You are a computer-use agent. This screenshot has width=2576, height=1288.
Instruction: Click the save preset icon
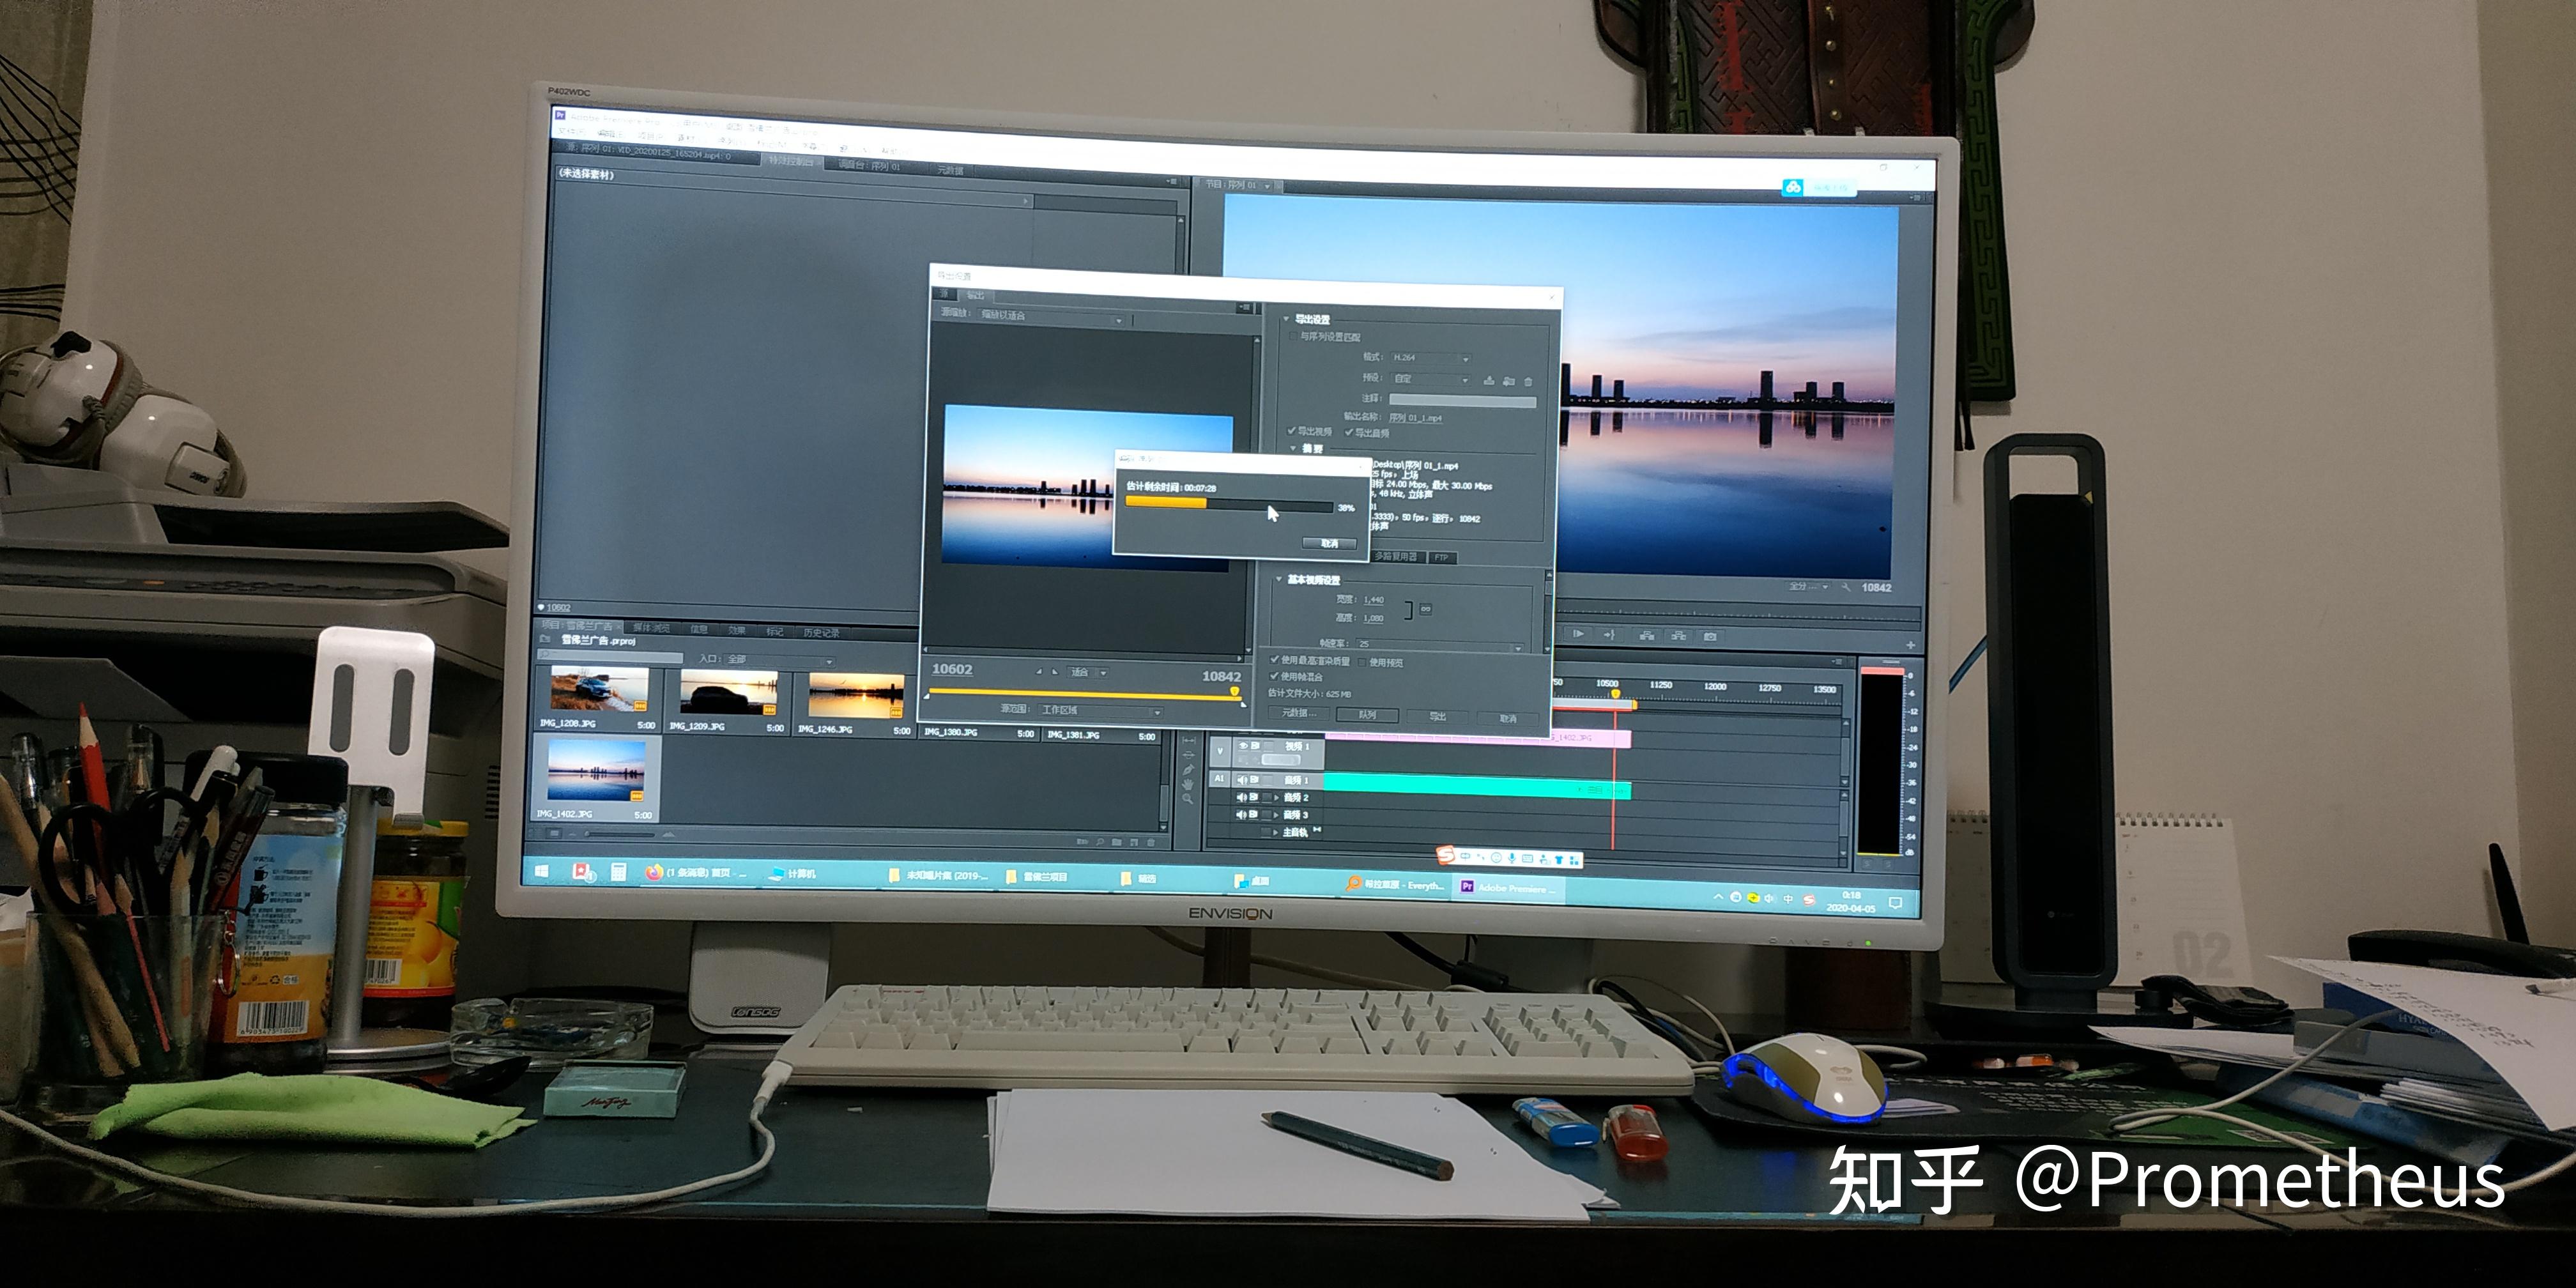(1489, 381)
